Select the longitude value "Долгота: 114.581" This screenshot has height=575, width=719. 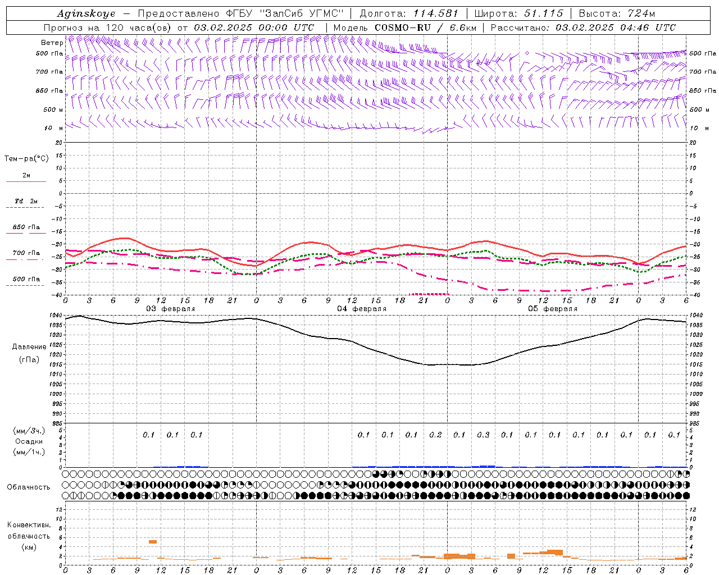(409, 13)
